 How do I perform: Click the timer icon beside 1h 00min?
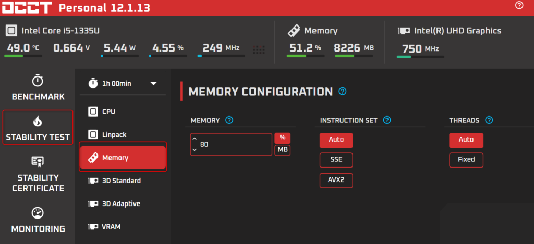93,83
